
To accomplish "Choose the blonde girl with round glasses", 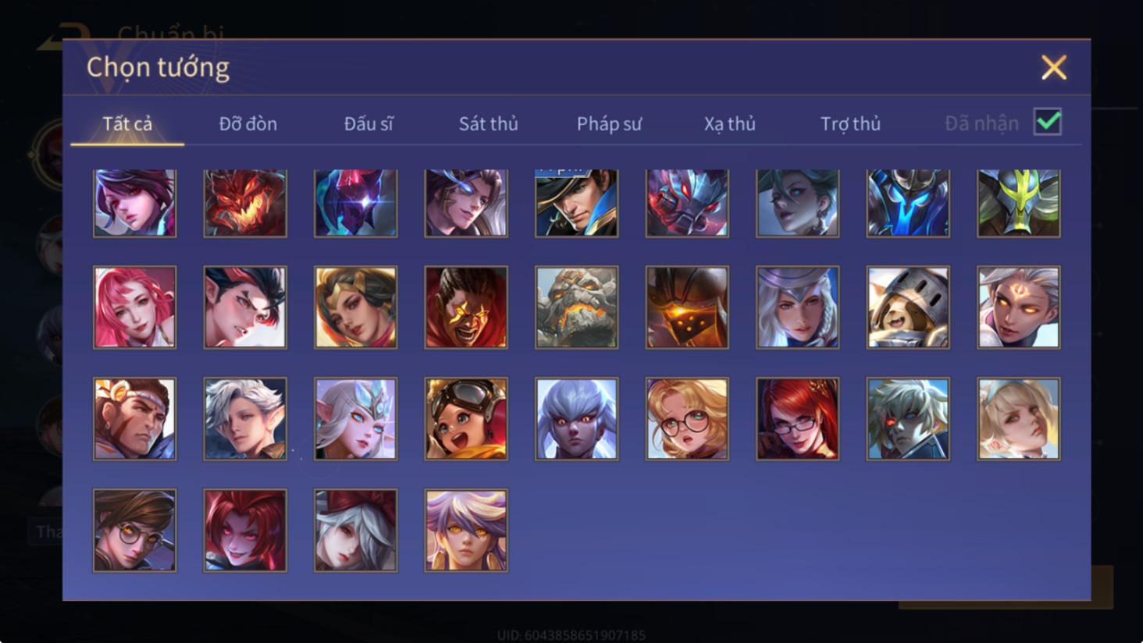I will coord(687,419).
